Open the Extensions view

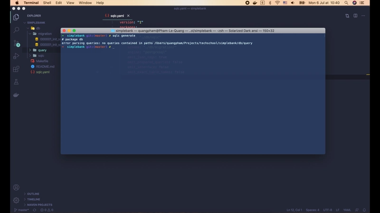[16, 69]
